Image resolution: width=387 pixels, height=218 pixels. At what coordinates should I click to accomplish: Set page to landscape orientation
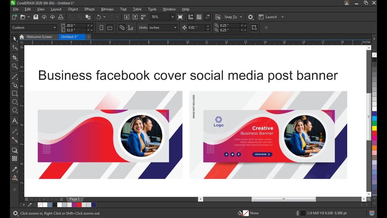[110, 28]
